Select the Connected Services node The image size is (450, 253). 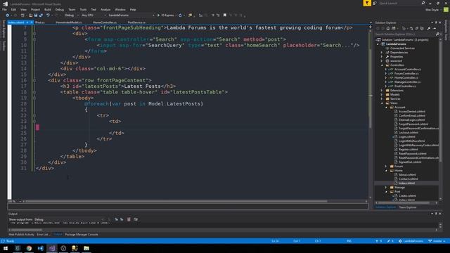(x=402, y=48)
